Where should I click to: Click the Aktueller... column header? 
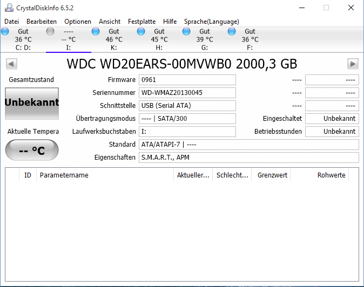click(193, 175)
